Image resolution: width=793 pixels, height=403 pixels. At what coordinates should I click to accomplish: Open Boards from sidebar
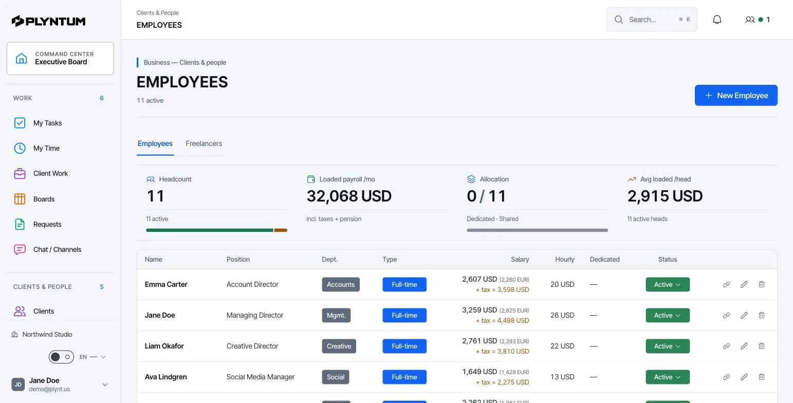60,199
